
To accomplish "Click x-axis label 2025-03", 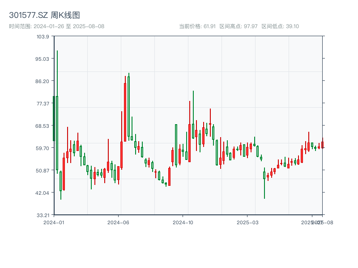I will point(247,222).
